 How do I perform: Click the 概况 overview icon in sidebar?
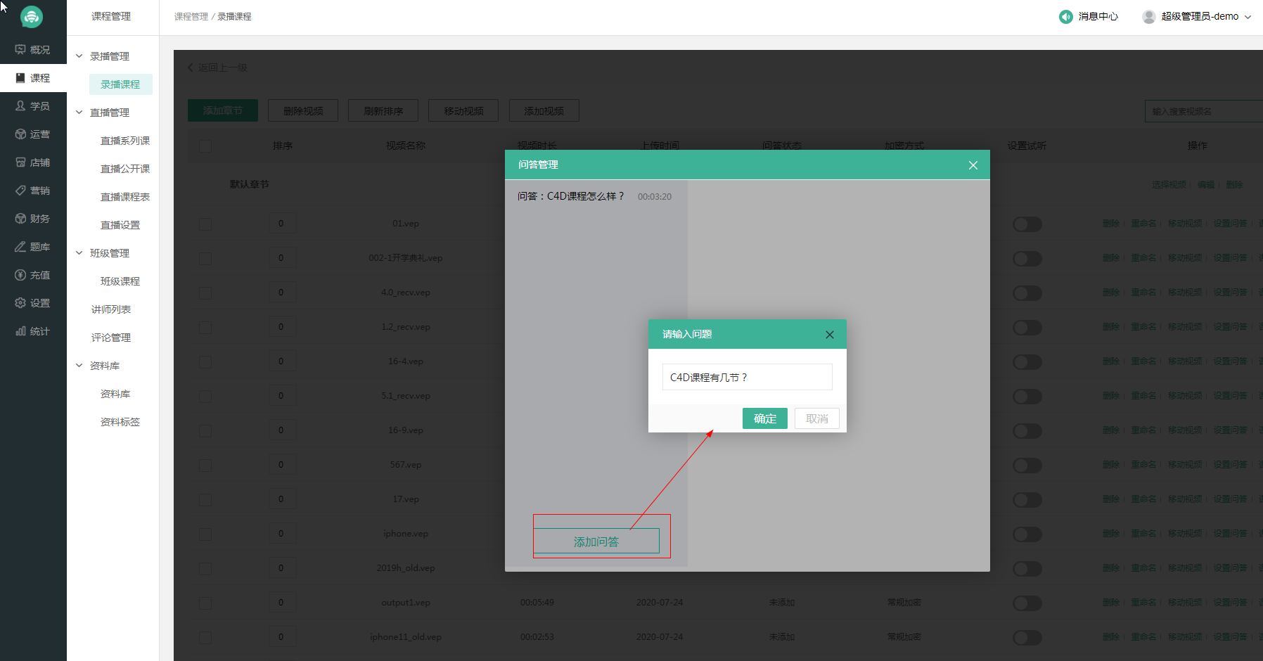pos(20,50)
